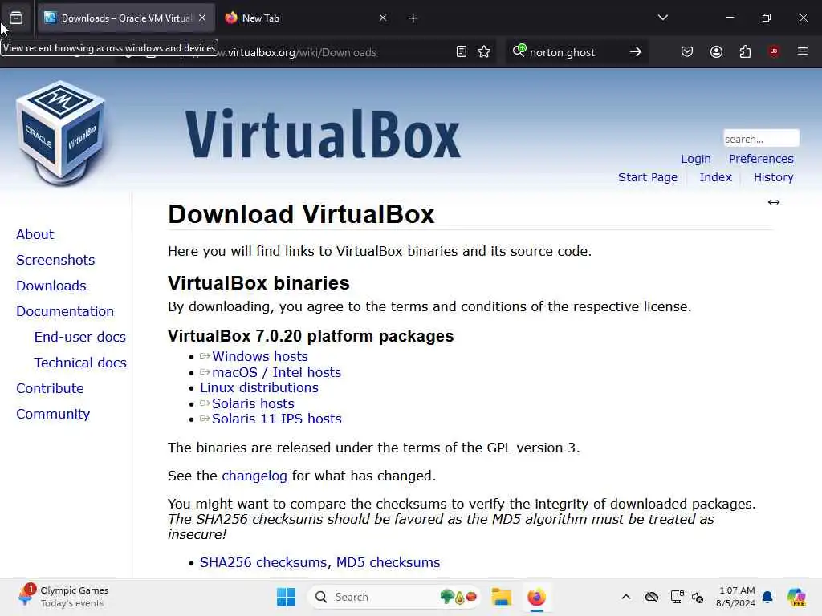Open Downloads in sidebar

51,286
